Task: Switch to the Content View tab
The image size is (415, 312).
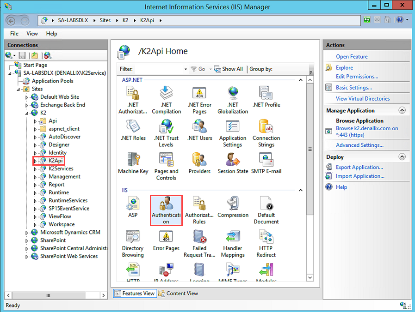Action: click(179, 293)
